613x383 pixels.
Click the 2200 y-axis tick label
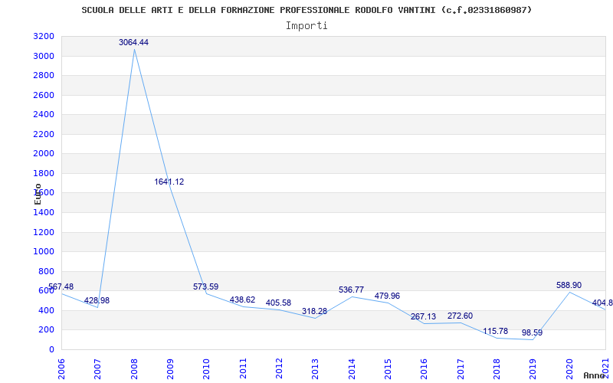44,134
